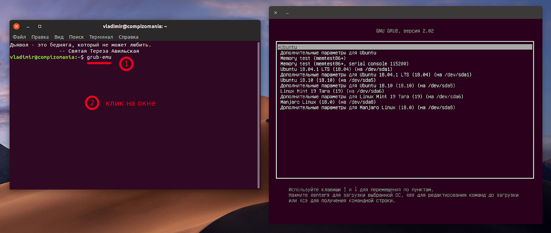Pick Ubuntu 18.04.1 LTS on /dev/sda1 entry
This screenshot has width=551, height=233.
click(336, 69)
